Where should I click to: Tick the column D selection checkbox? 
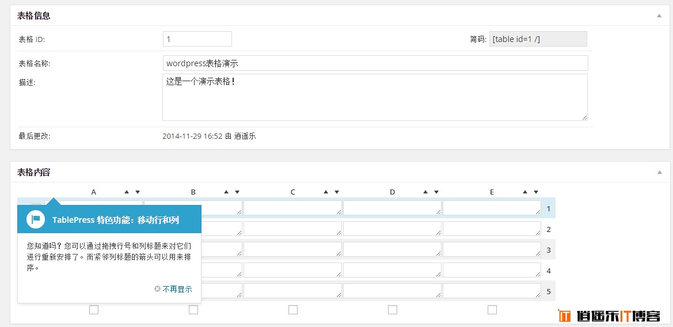pos(392,309)
